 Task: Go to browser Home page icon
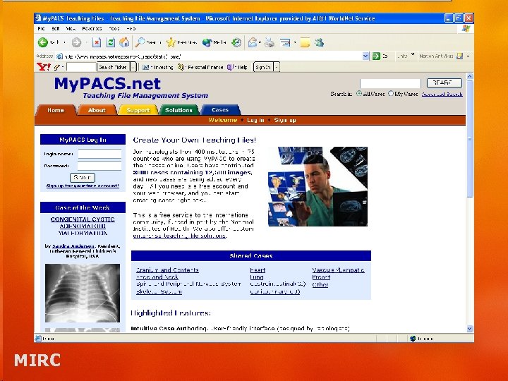click(124, 42)
